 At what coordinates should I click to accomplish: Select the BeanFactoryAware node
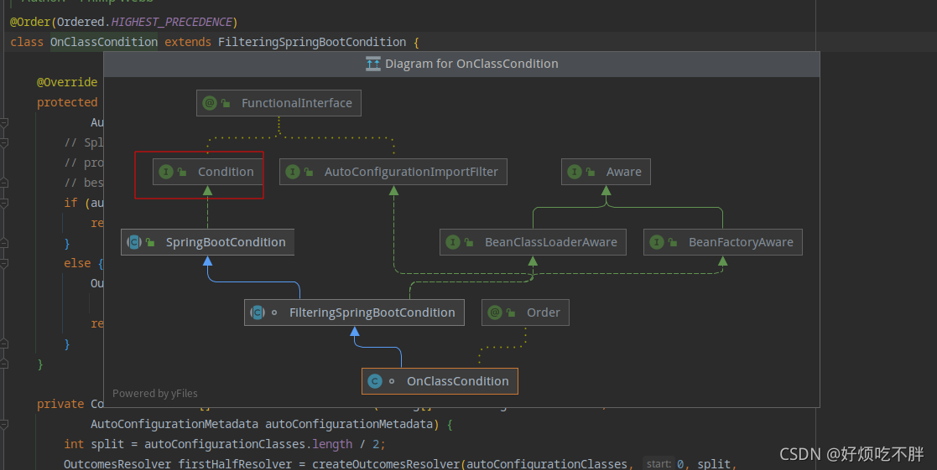(x=723, y=242)
